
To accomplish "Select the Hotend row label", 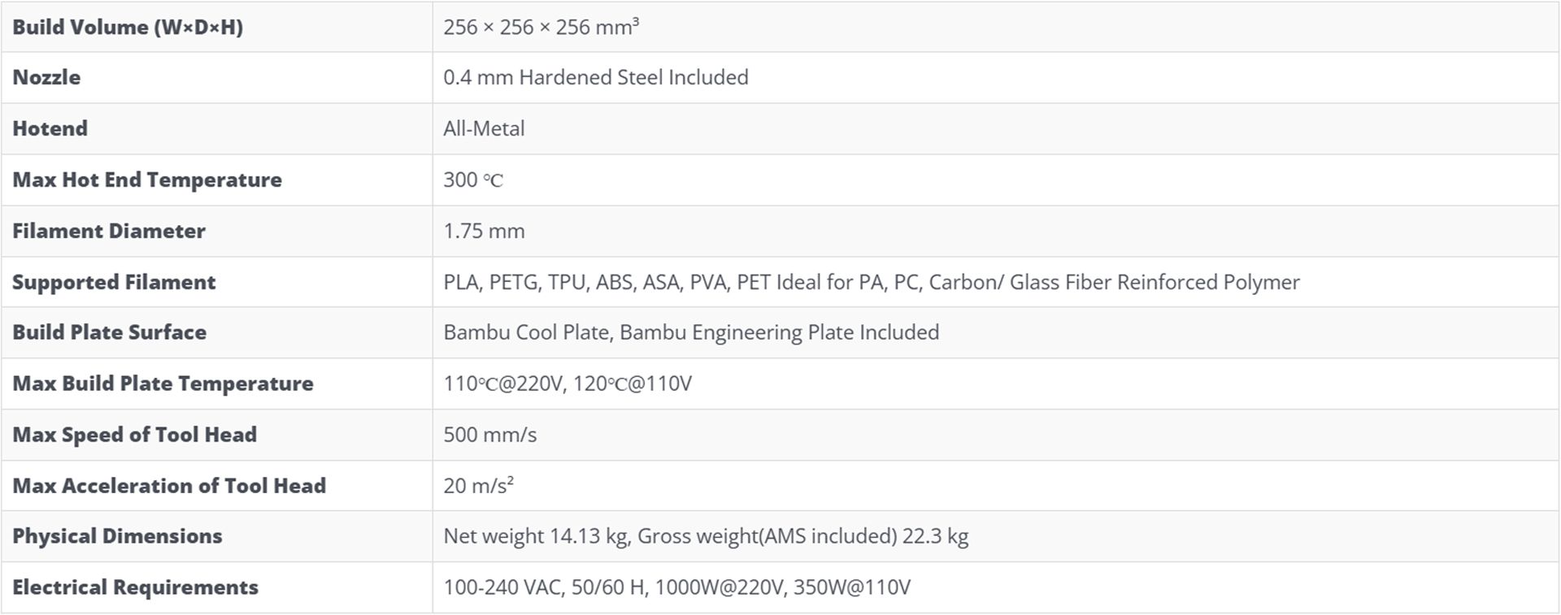I will click(x=50, y=129).
